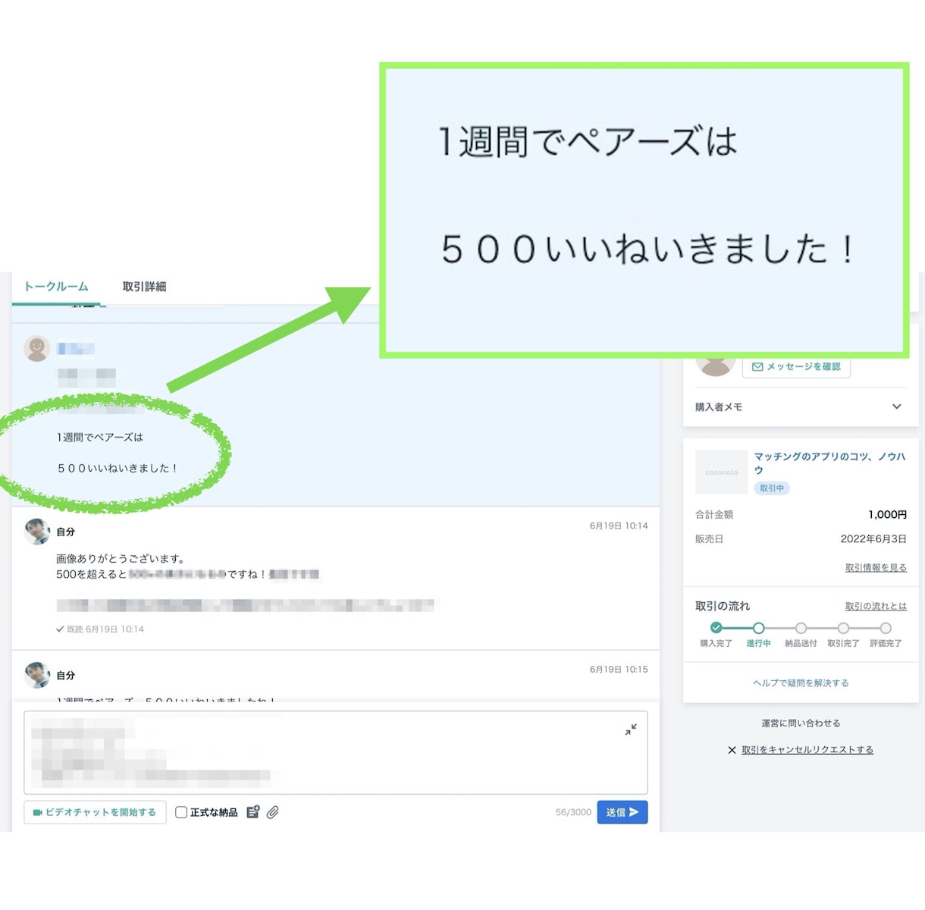925x910 pixels.
Task: Click the 合計金額 label
Action: point(714,515)
